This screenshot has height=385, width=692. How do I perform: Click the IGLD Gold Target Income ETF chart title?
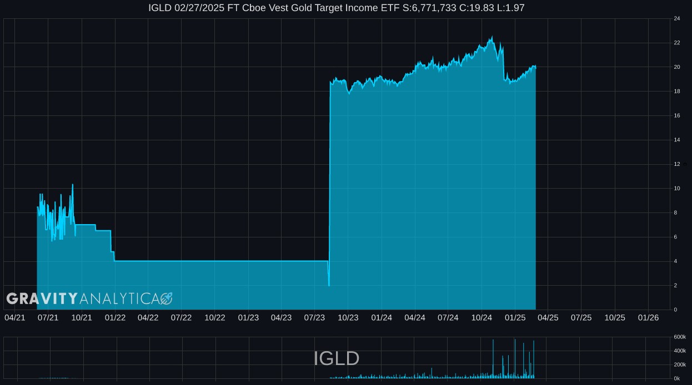tap(337, 8)
